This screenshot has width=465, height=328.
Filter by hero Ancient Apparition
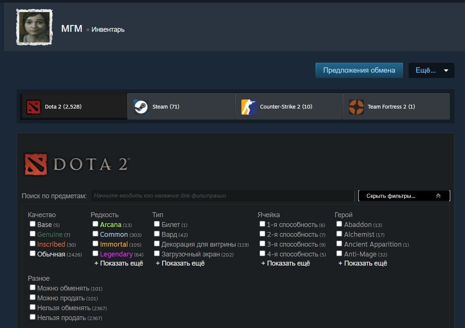tap(339, 244)
